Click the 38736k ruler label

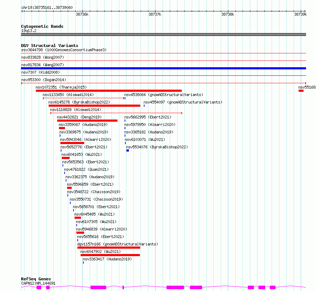[x=82, y=14]
